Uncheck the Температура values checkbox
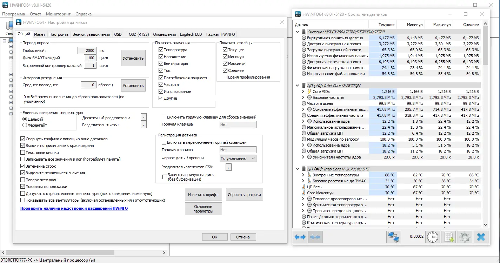This screenshot has height=263, width=500. (x=161, y=50)
